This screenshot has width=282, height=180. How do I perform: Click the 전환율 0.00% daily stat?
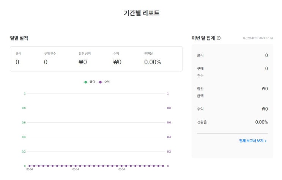[x=152, y=62]
